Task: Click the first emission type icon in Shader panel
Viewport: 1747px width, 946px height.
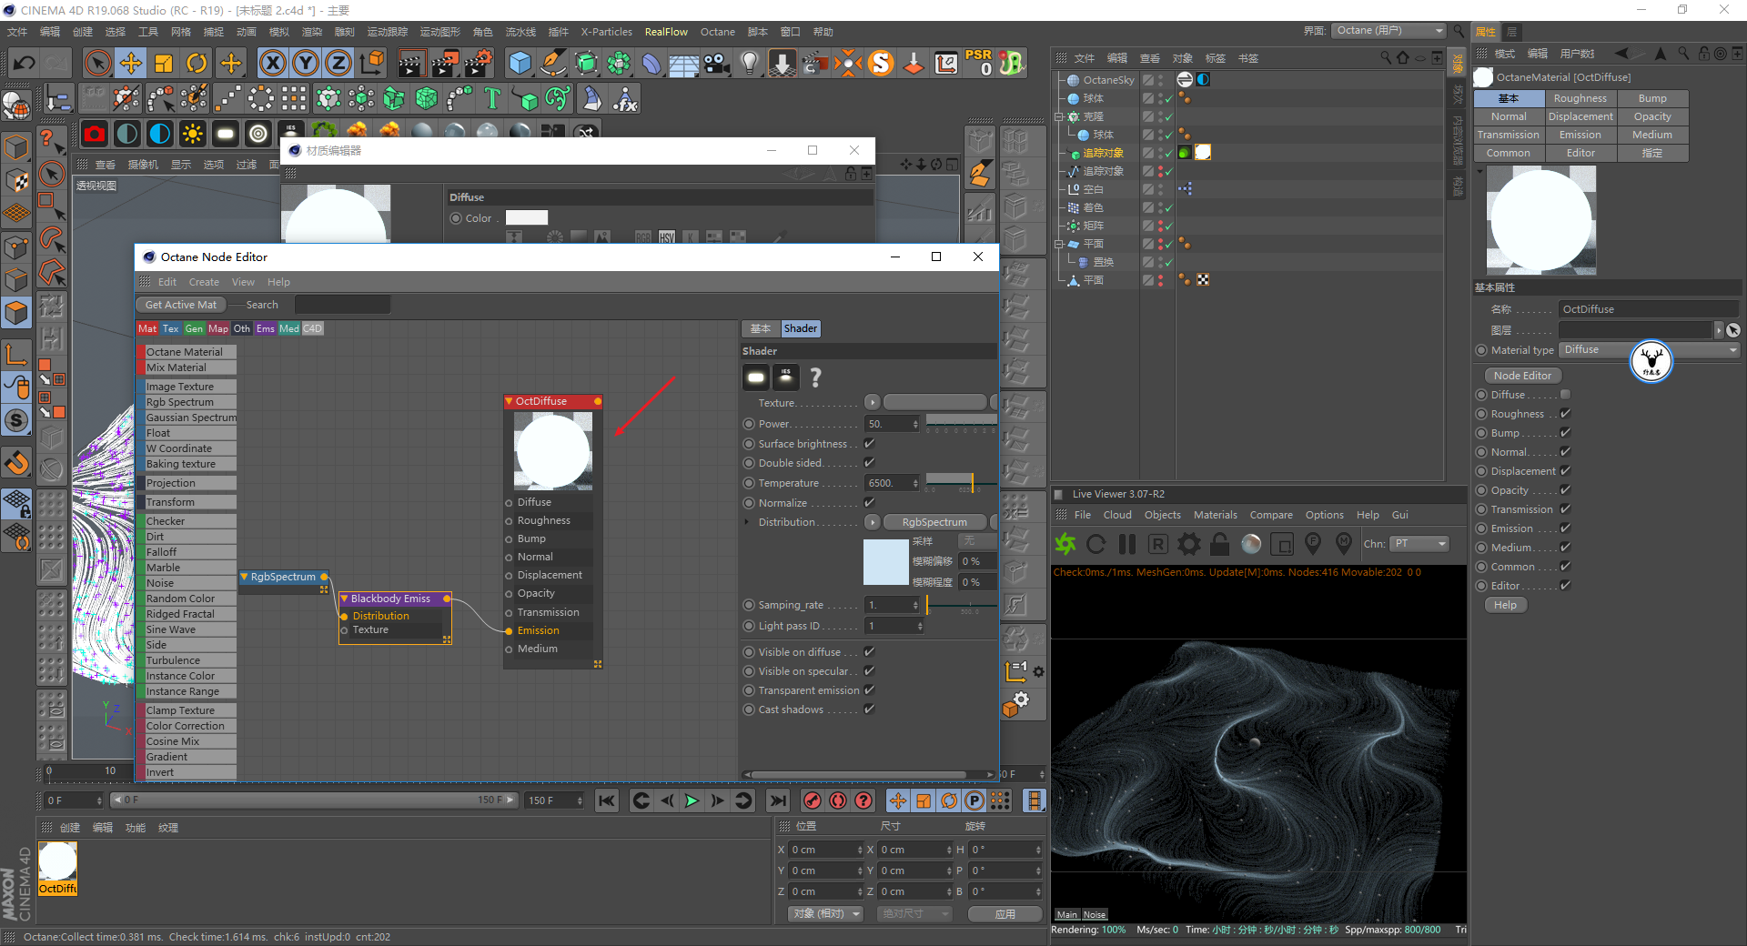Action: [x=756, y=377]
